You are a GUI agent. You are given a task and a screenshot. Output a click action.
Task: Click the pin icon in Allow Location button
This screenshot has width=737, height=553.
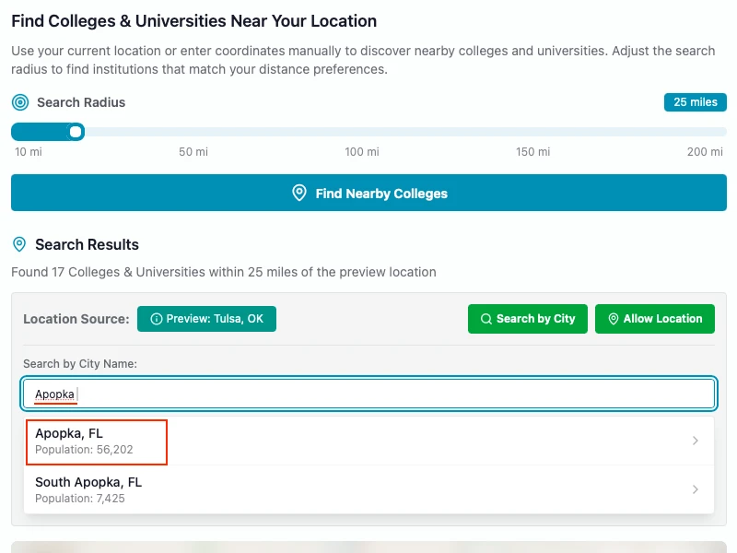614,319
